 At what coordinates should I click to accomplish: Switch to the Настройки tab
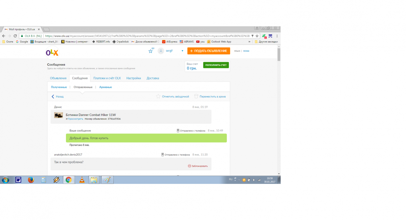point(134,78)
